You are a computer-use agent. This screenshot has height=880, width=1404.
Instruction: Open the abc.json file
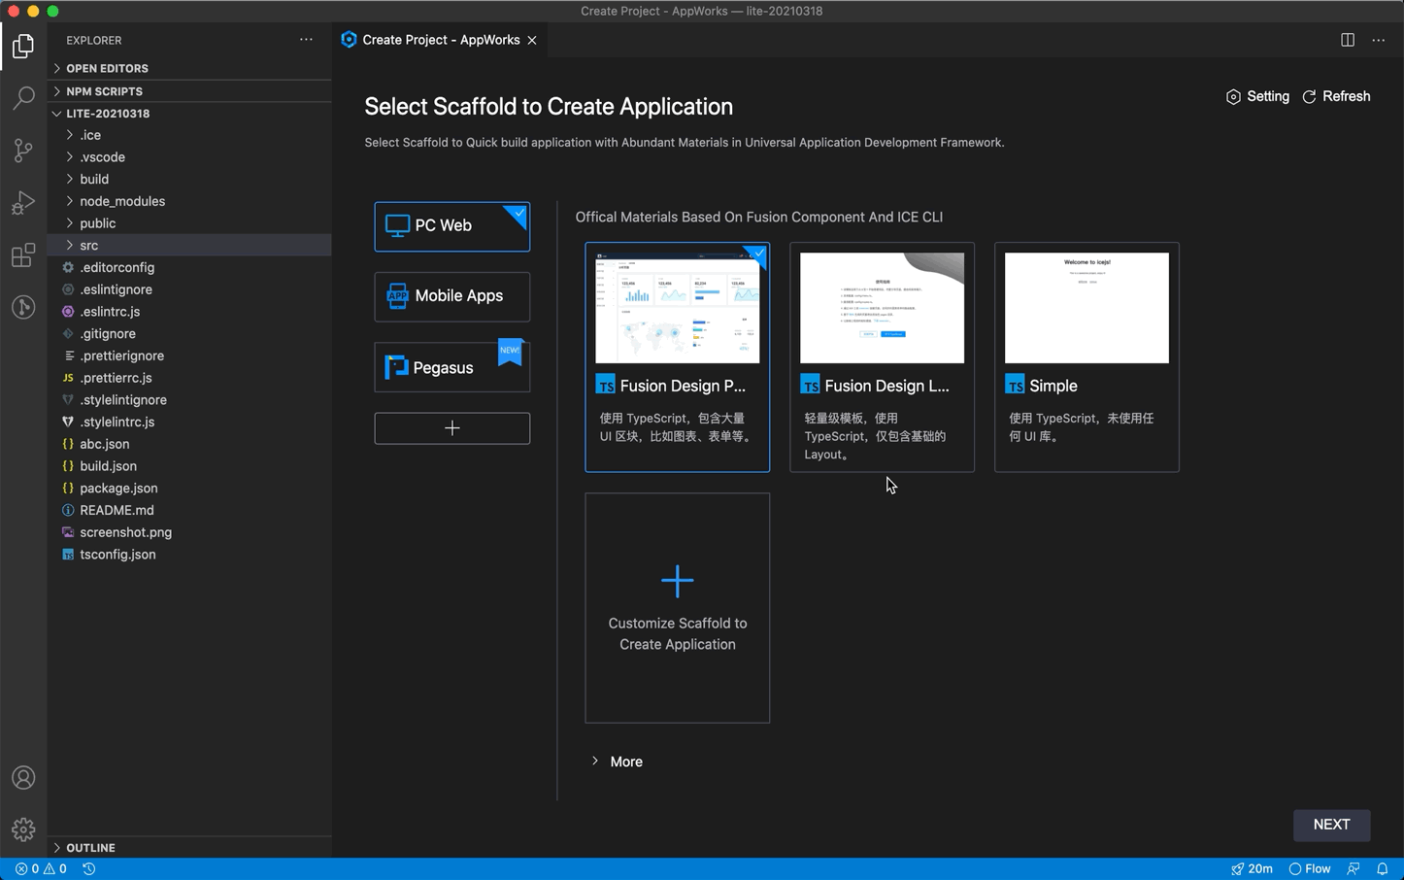tap(189, 444)
